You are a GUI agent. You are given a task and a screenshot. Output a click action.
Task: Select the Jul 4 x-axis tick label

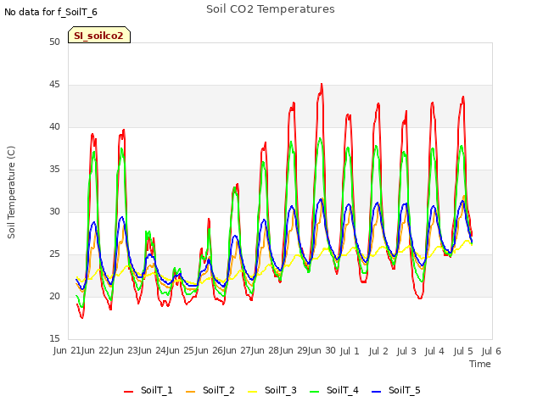434,351
